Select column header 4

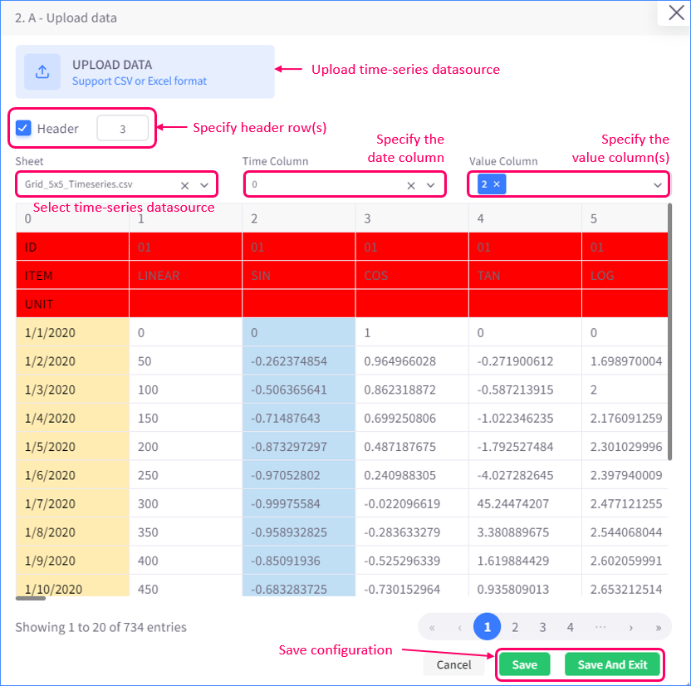[x=525, y=218]
